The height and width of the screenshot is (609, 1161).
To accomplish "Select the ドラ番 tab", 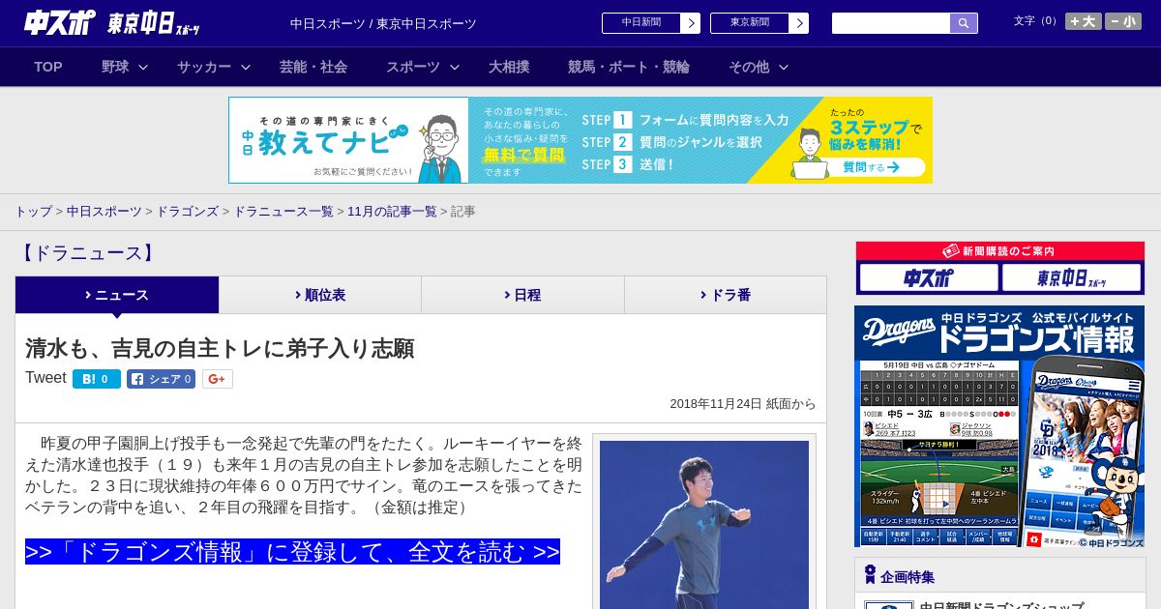I will click(726, 295).
